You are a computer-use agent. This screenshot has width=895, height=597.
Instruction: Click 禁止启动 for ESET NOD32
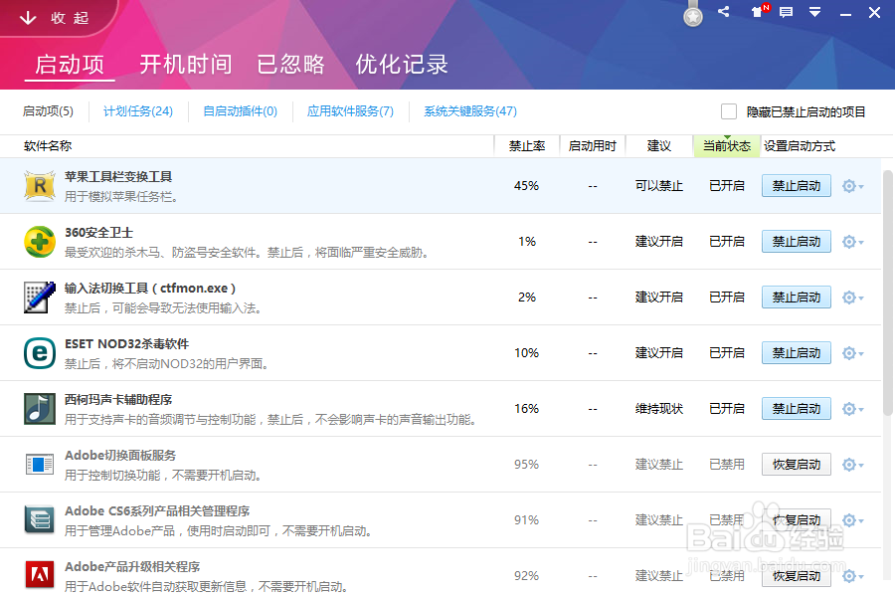[796, 352]
